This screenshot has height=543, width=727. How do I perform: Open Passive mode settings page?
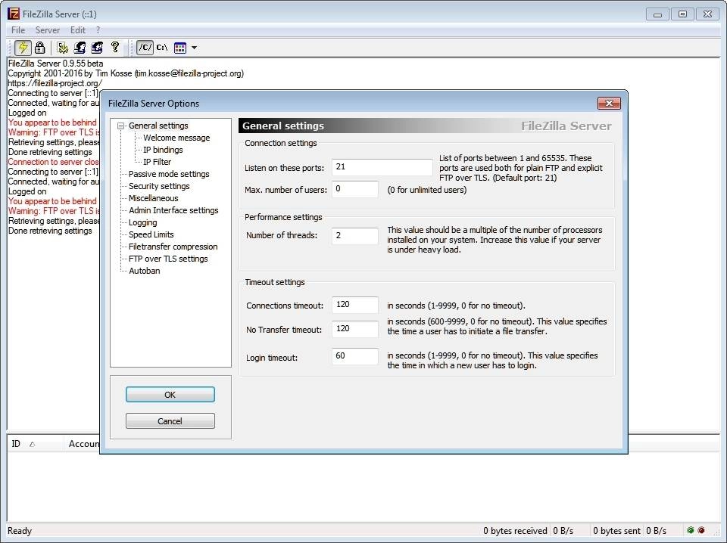(169, 174)
